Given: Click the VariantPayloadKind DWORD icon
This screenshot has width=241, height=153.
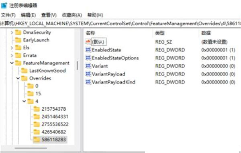Looking at the screenshot, I should [x=88, y=82].
